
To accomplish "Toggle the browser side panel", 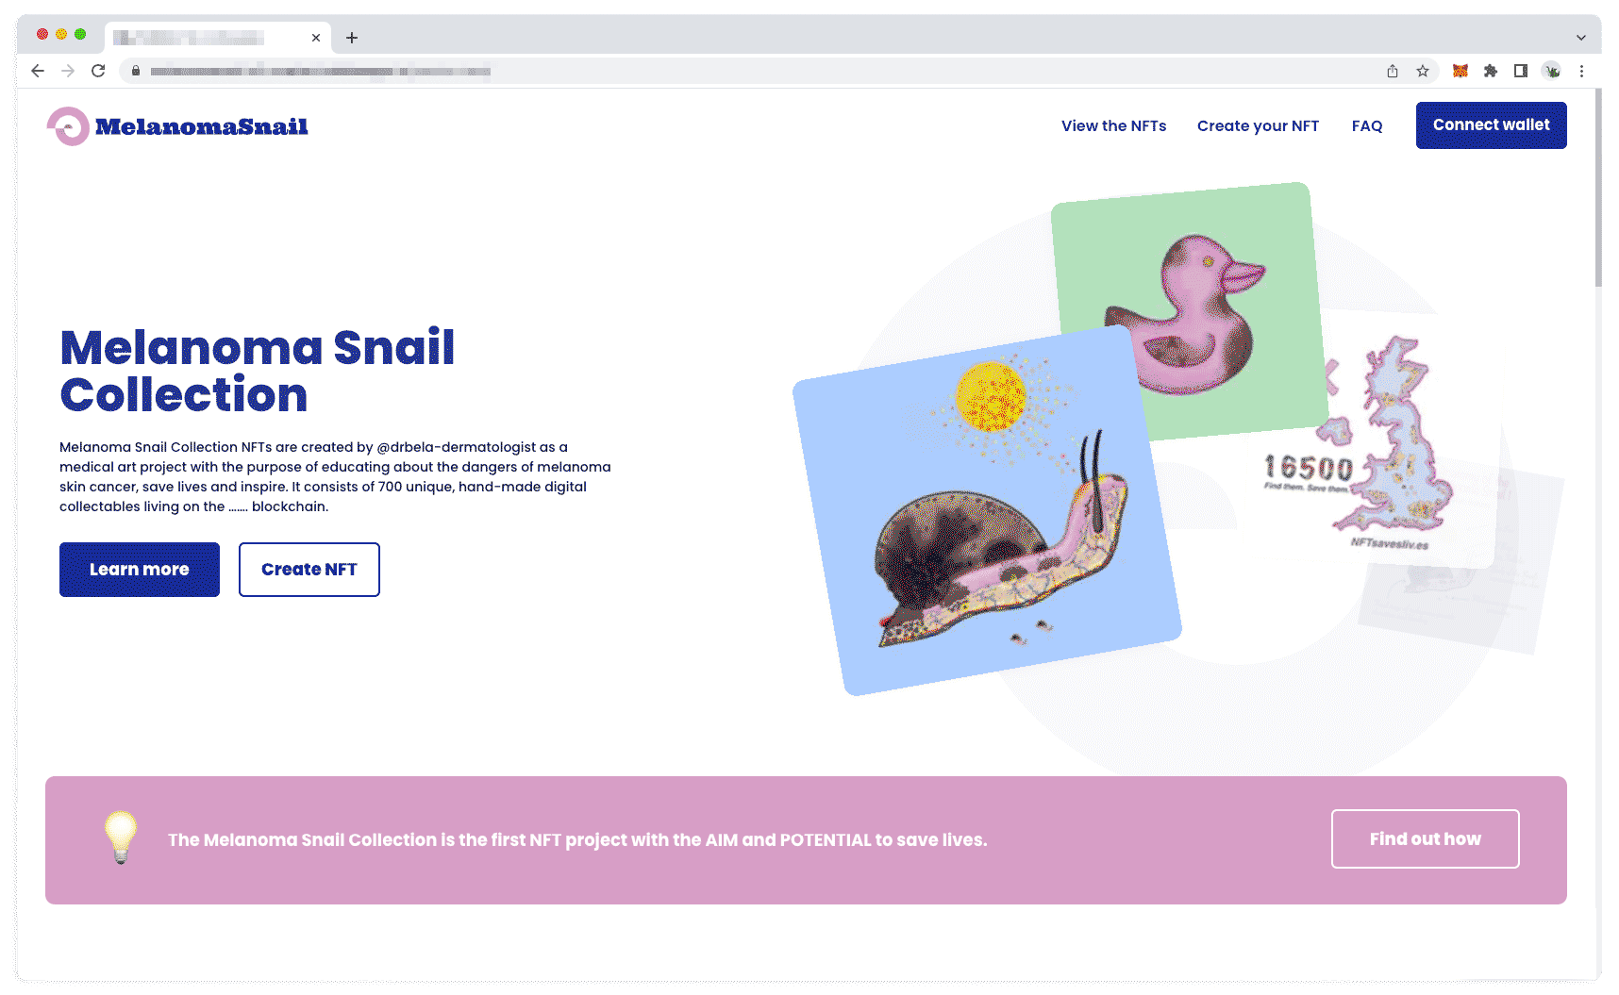I will click(1521, 71).
